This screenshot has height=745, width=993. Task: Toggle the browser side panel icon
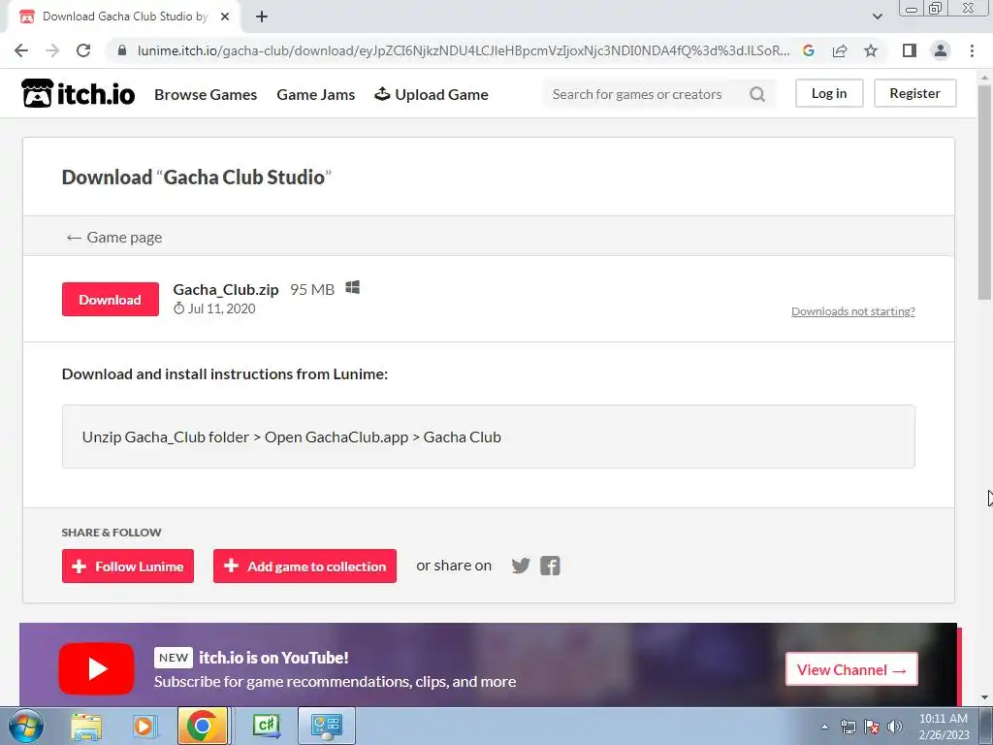[910, 50]
